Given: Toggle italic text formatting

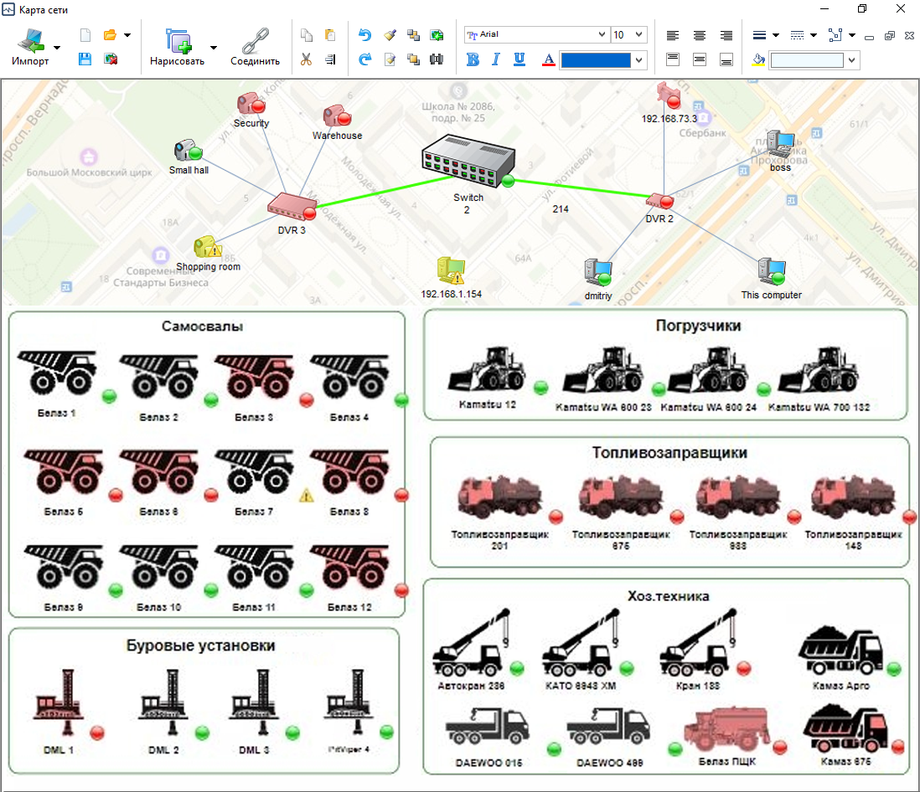Looking at the screenshot, I should 496,59.
